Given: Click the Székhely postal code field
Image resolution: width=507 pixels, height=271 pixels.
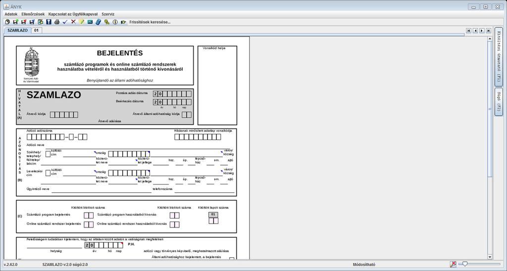Looking at the screenshot, I should click(x=129, y=154).
